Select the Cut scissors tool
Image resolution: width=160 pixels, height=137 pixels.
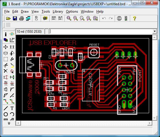click(6, 65)
